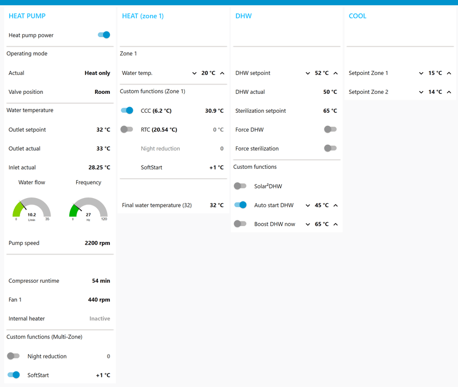Select the HEAT PUMP panel heading
This screenshot has width=458, height=387.
coord(27,16)
